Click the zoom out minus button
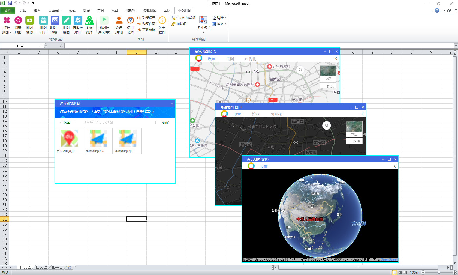Image resolution: width=458 pixels, height=275 pixels. pos(423,273)
